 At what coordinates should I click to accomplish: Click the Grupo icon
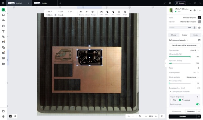(x=125, y=12)
